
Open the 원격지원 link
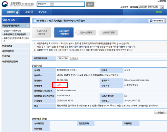point(134,7)
